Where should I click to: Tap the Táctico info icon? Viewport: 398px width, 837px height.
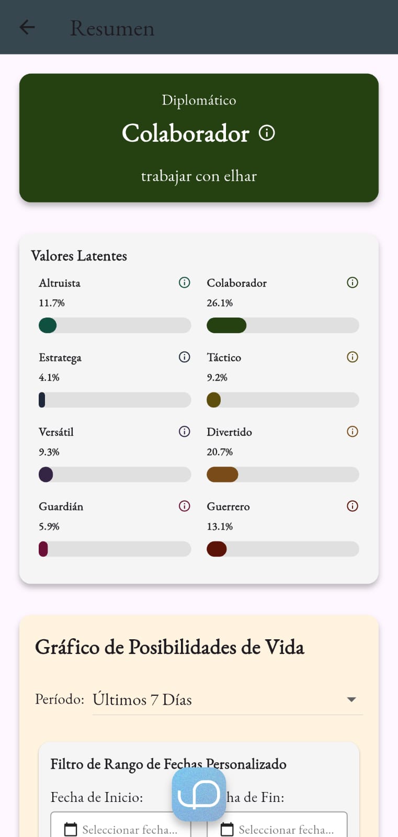point(352,357)
